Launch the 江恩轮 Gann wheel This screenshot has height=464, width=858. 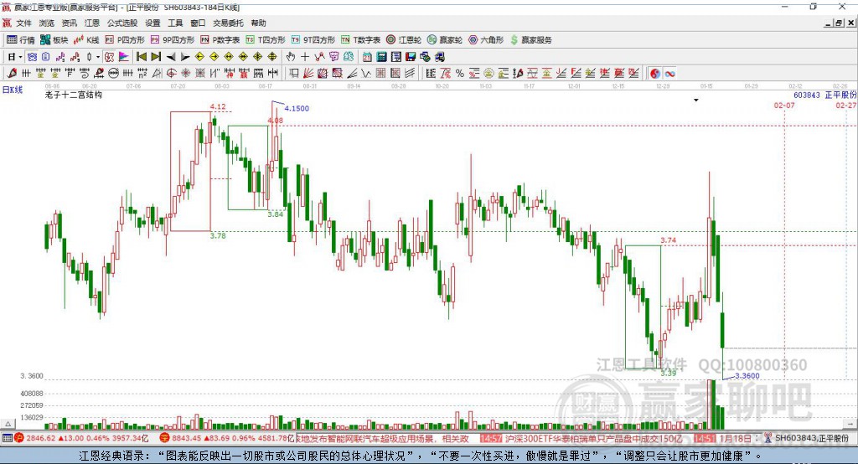[x=404, y=40]
